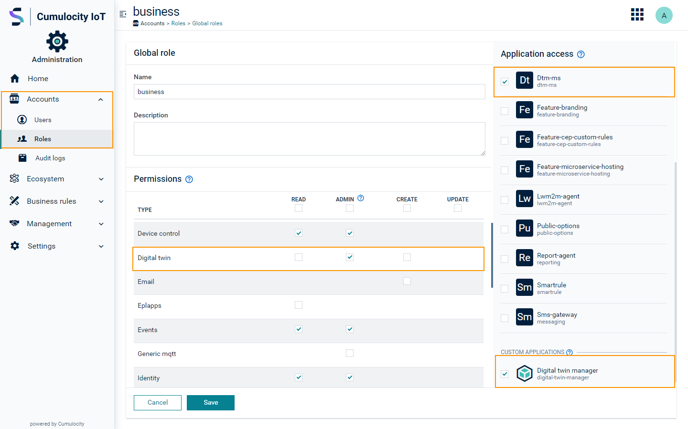Open the Ecosystem menu item
The width and height of the screenshot is (688, 429).
coord(57,178)
